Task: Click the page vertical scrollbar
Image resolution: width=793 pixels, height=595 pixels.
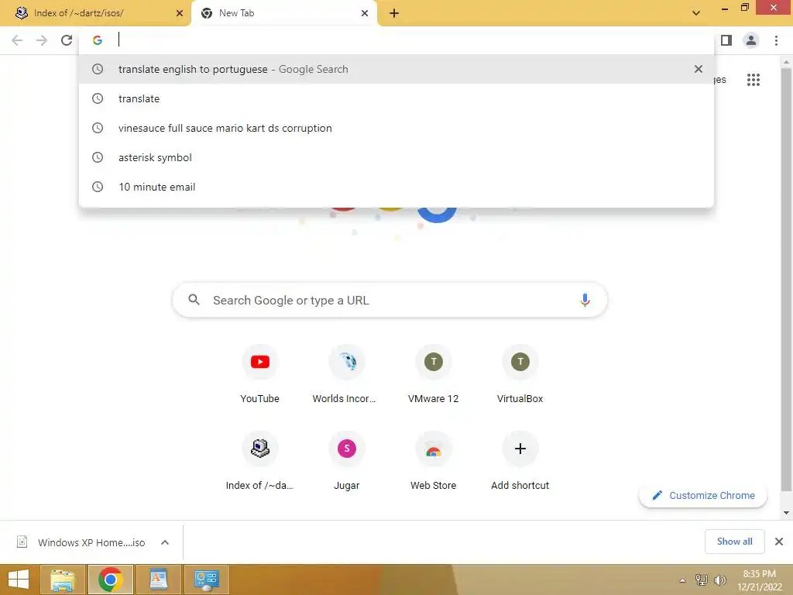Action: click(786, 278)
